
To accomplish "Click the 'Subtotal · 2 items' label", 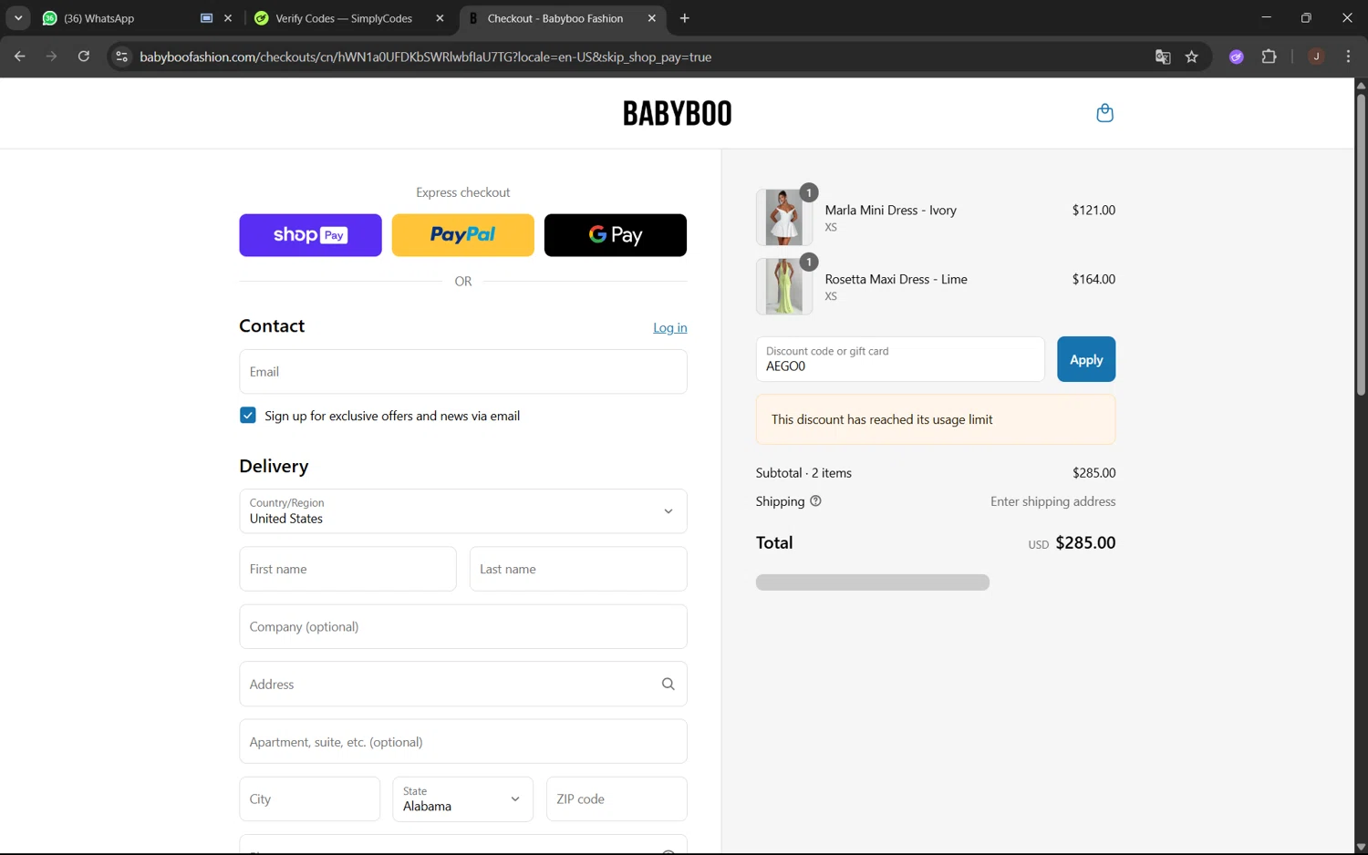I will point(803,473).
